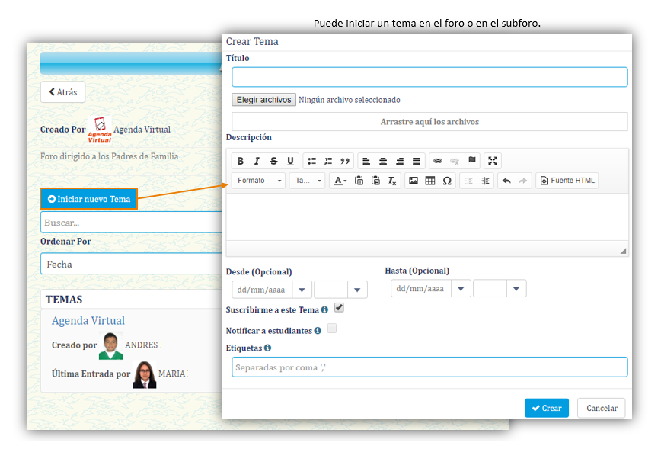Click Elegir archivos button
Screen dimensions: 661x465
tap(264, 100)
